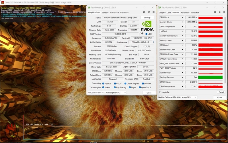Open the GPU Voltage sensor dropdown arrow
Viewport: 228px width, 143px height.
tap(182, 82)
